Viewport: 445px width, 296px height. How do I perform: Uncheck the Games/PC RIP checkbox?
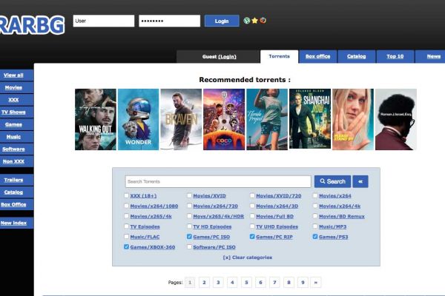pyautogui.click(x=252, y=236)
